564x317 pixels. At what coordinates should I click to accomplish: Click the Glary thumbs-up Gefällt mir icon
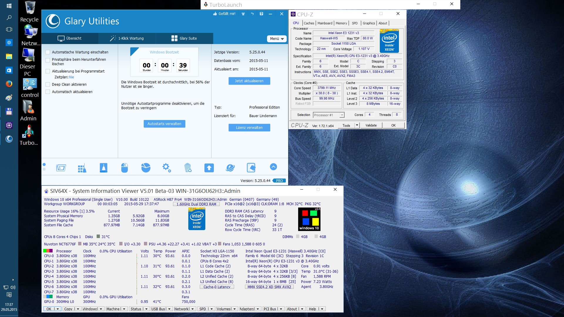click(x=215, y=14)
